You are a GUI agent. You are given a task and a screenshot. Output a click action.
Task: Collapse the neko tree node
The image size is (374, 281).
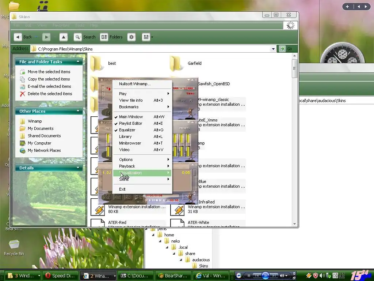coord(160,241)
